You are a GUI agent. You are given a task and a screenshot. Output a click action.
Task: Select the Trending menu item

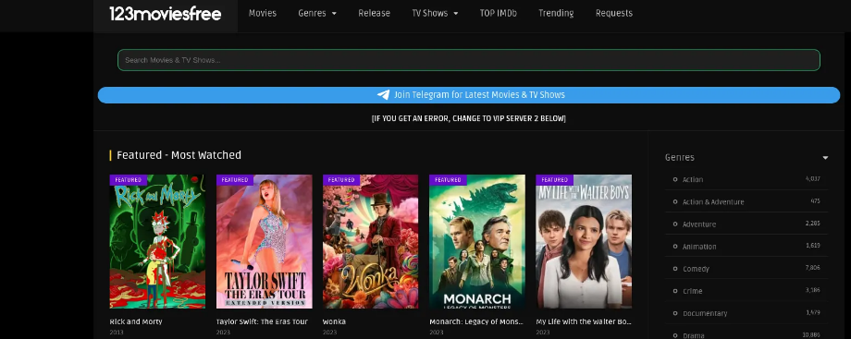coord(556,13)
